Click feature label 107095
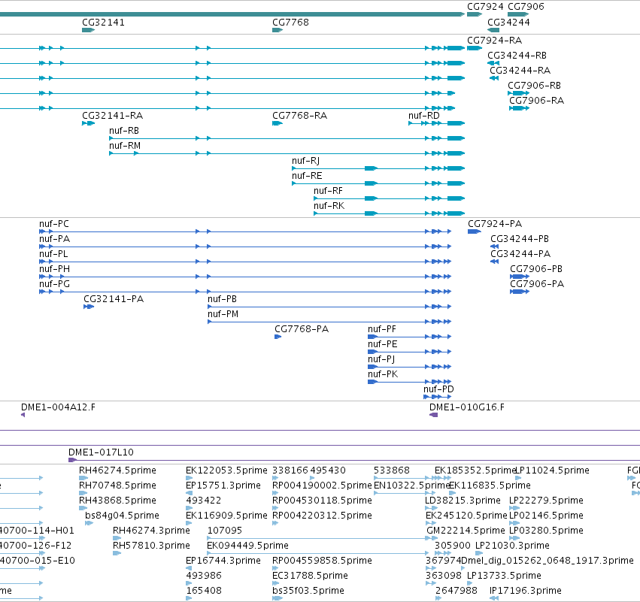 tap(225, 531)
